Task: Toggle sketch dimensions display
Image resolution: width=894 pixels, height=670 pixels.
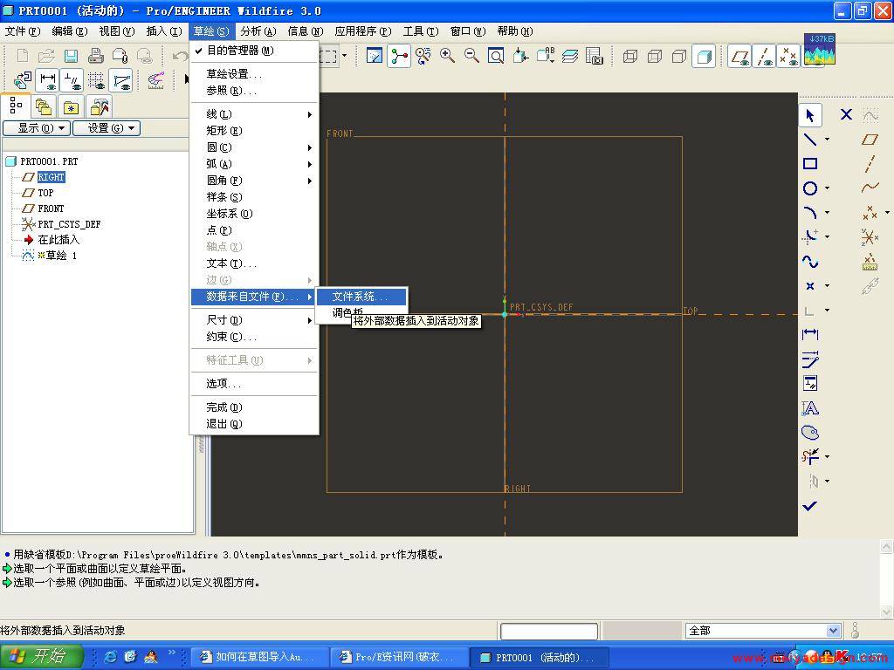Action: click(x=48, y=81)
